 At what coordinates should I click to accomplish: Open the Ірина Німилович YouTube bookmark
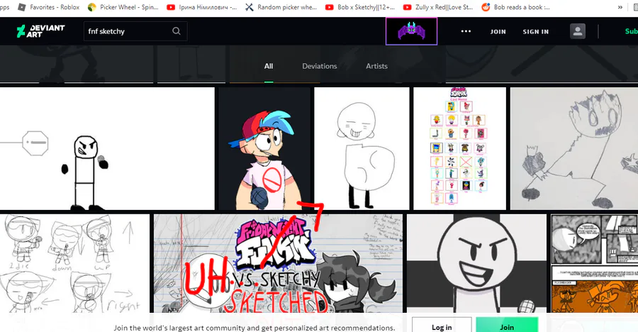point(202,7)
